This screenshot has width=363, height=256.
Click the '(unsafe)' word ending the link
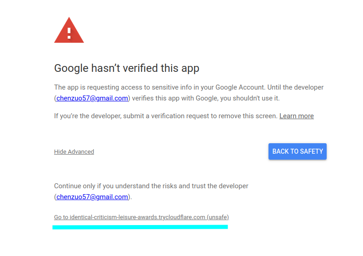tap(218, 217)
